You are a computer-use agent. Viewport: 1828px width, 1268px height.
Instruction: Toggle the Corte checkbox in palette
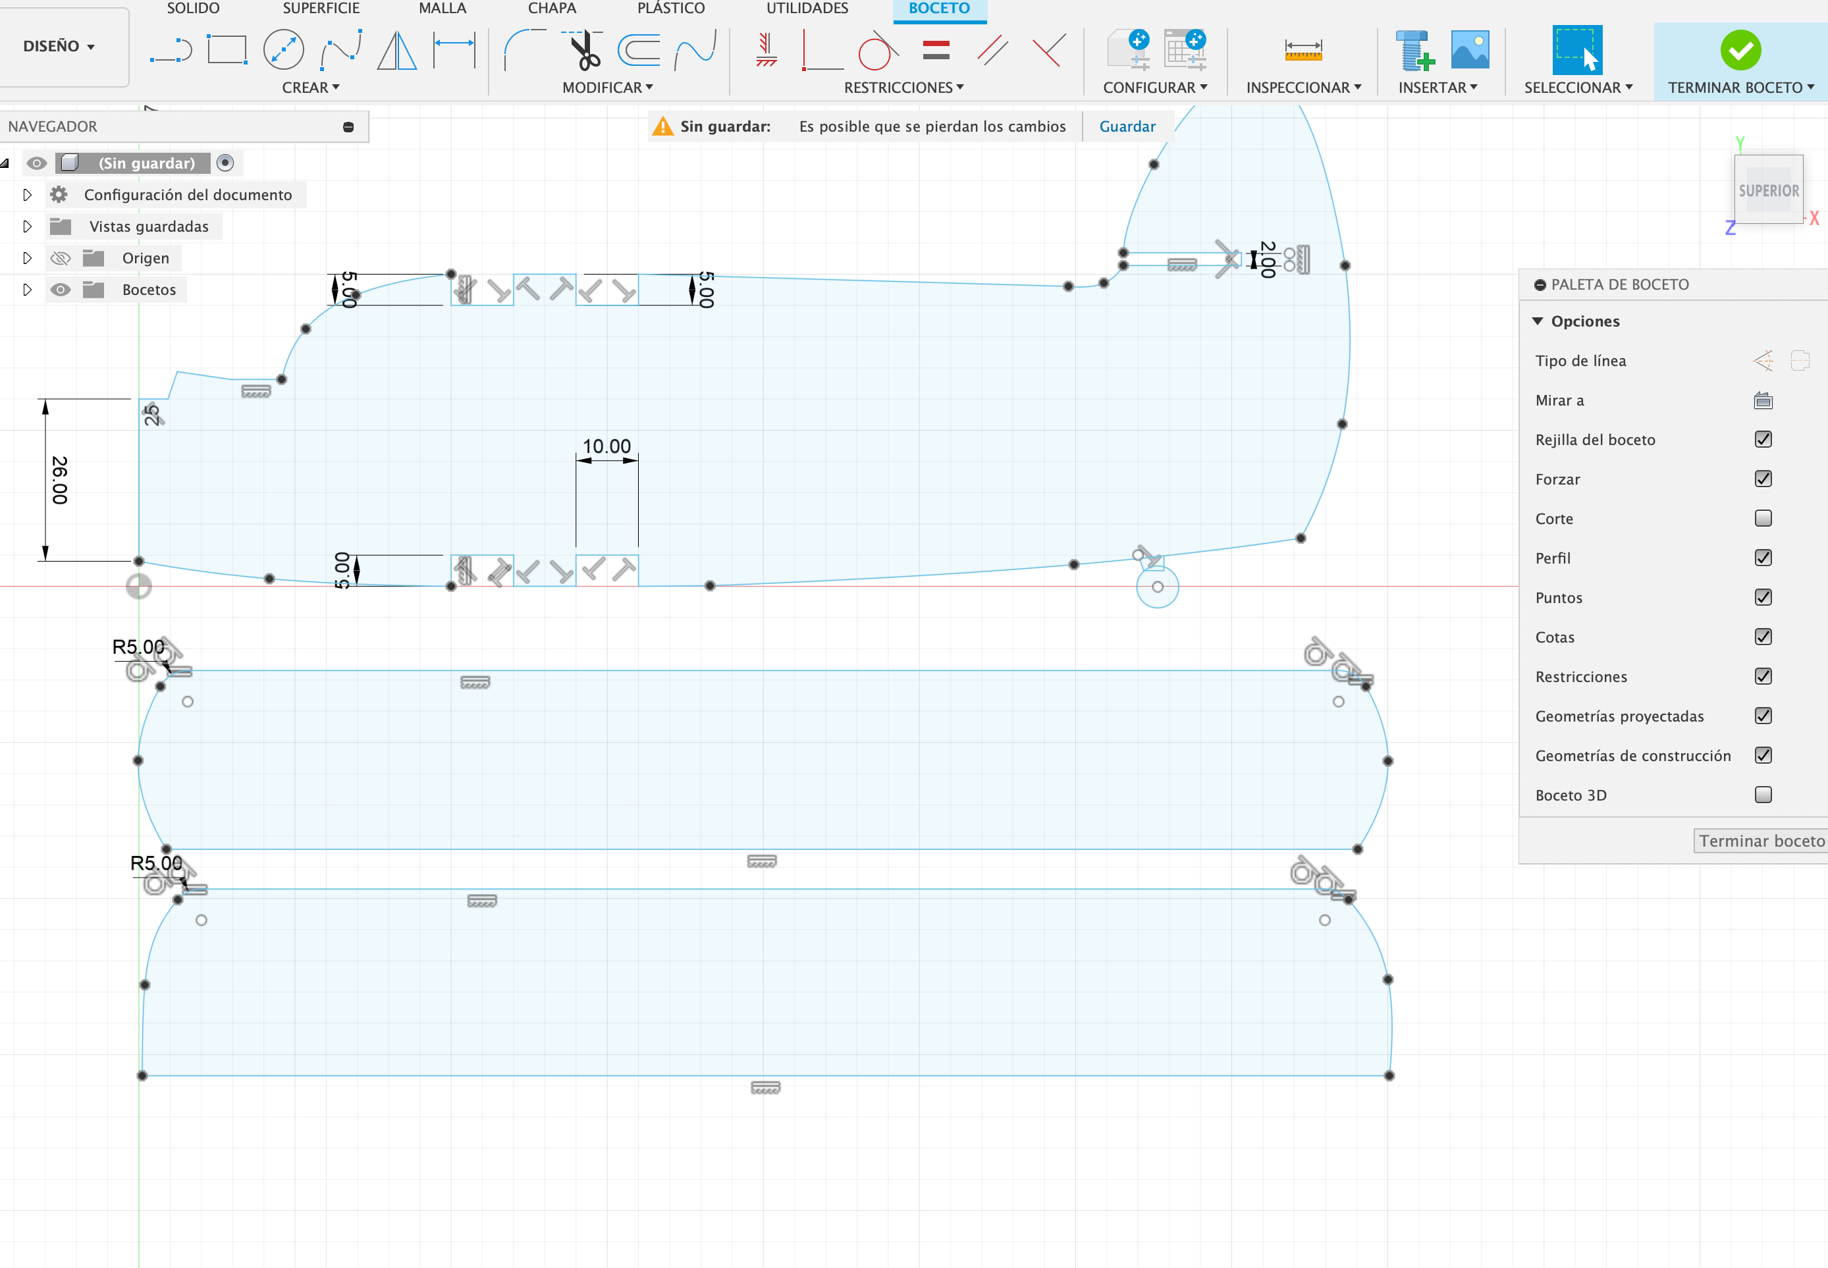click(1763, 518)
